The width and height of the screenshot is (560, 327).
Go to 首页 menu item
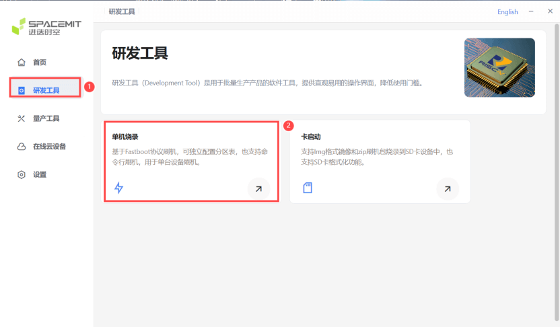coord(40,63)
